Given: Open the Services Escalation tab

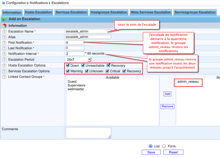Looking at the screenshot, I should (x=71, y=12).
